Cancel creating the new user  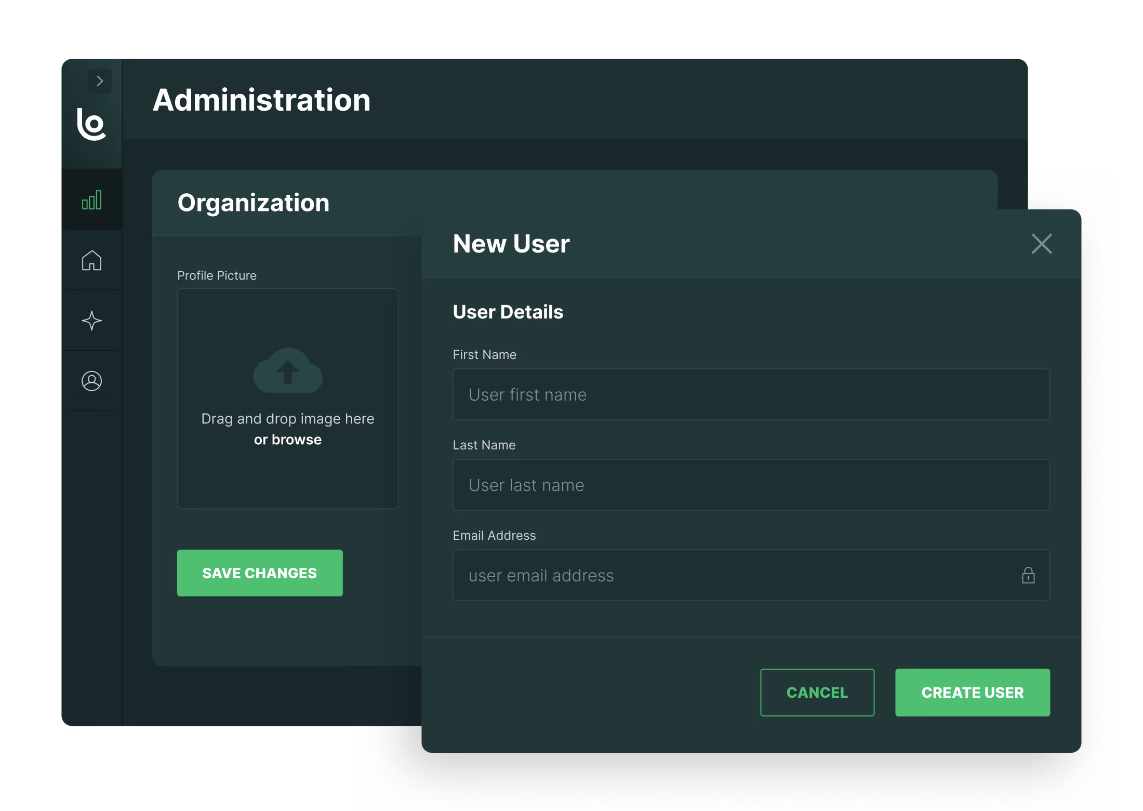(x=817, y=692)
